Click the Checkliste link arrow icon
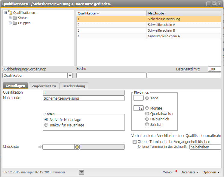 tap(40, 147)
